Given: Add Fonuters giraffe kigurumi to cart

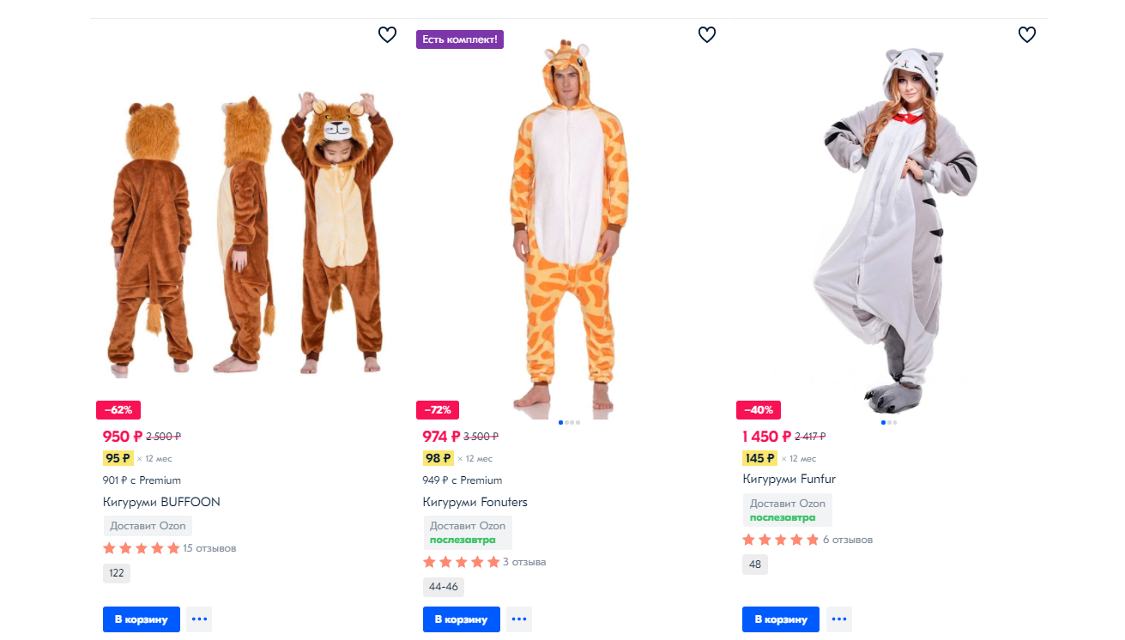Looking at the screenshot, I should 462,619.
